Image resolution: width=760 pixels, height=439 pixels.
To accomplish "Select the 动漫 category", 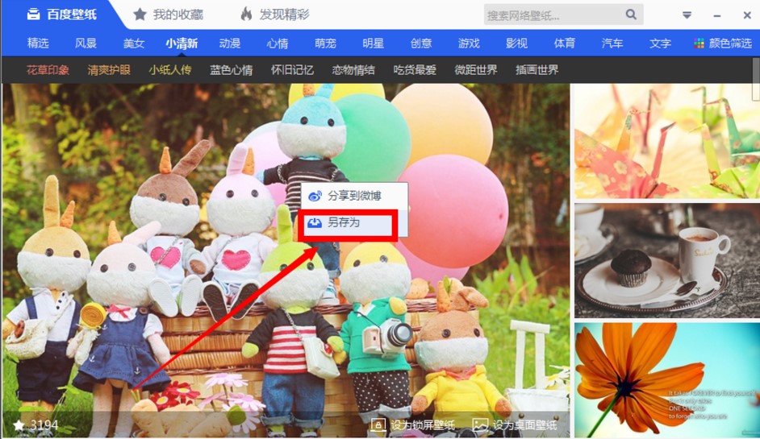I will point(230,43).
